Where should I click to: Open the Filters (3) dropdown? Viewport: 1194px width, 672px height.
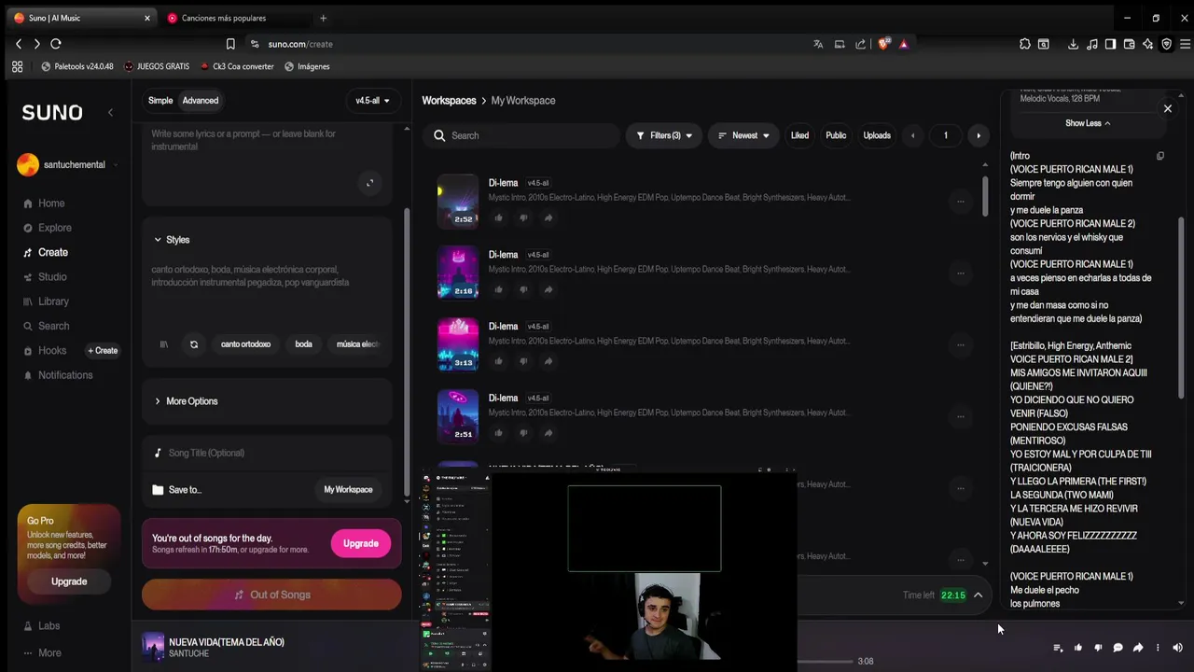pos(664,135)
